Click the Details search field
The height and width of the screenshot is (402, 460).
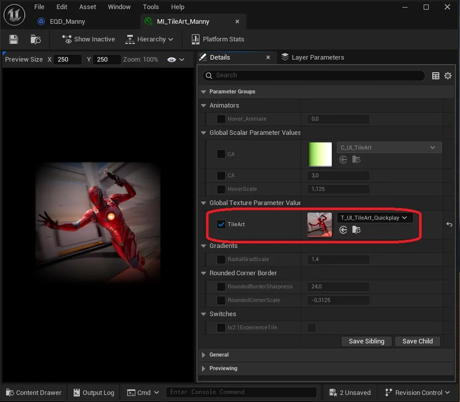pos(314,75)
